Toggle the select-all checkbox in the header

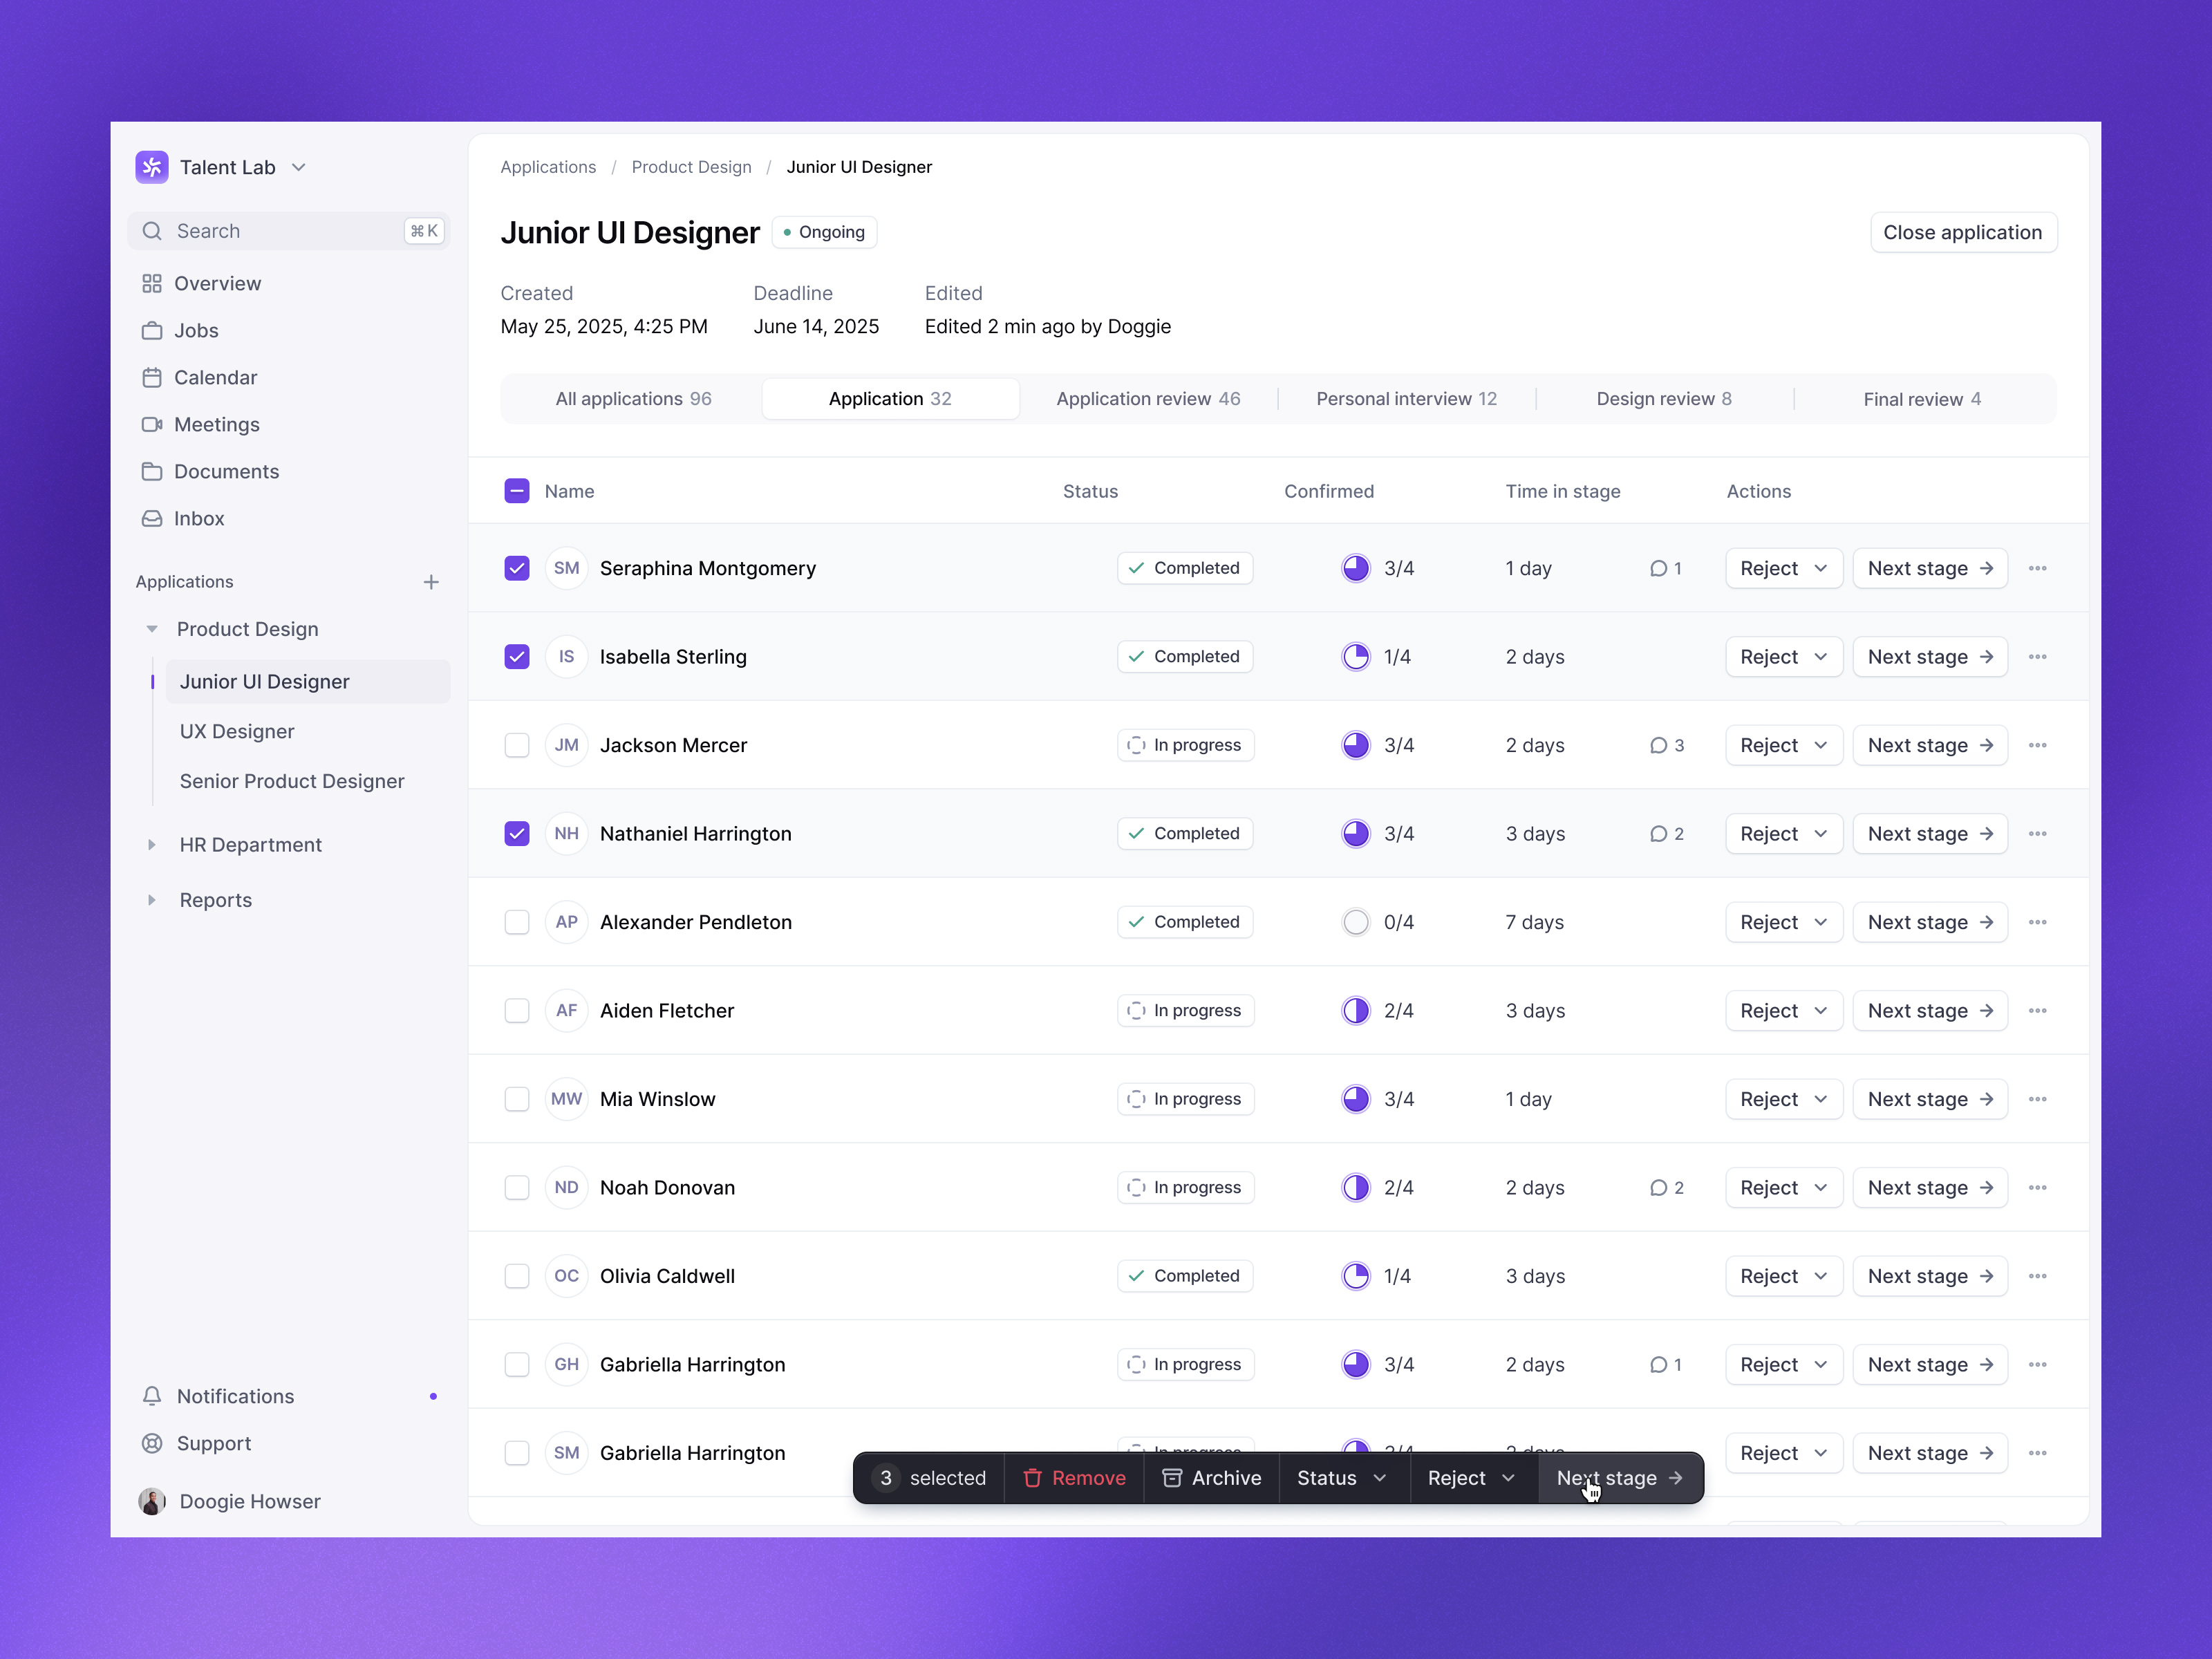(517, 491)
